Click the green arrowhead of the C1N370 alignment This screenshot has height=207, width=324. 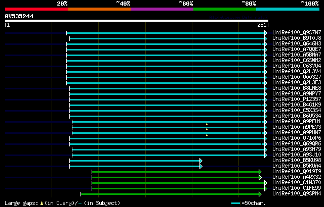tap(266, 183)
